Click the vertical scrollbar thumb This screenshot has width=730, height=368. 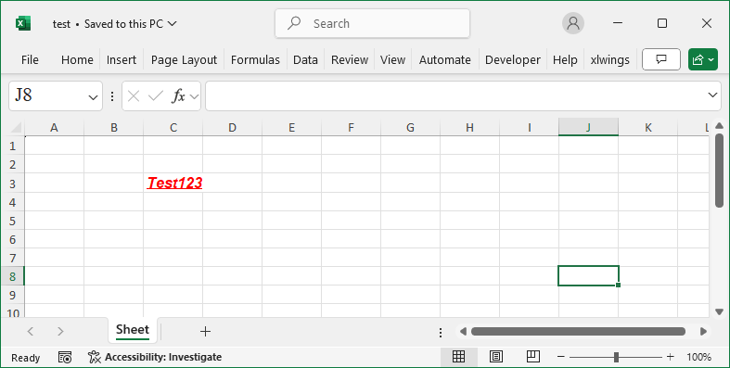pos(719,170)
